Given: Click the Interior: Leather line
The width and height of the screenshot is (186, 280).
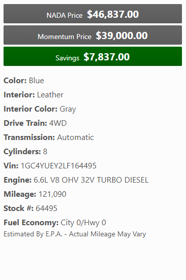Looking at the screenshot, I should point(33,95).
